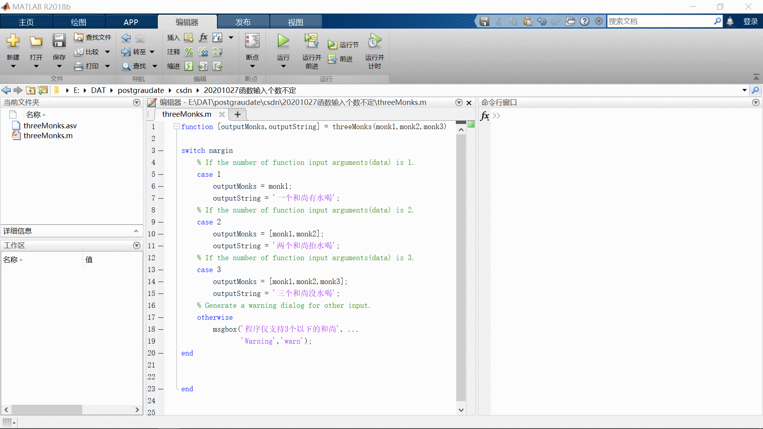Switch to the Plots (绘图) tab
This screenshot has height=429, width=763.
[x=78, y=22]
